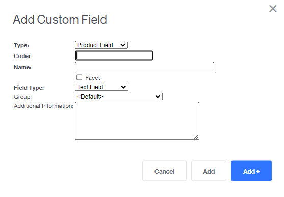
Task: Enable the Facet checkbox
Action: (x=79, y=77)
